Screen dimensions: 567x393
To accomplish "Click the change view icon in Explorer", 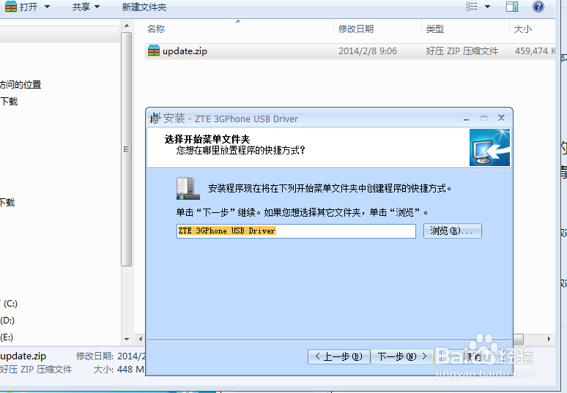I will (472, 6).
